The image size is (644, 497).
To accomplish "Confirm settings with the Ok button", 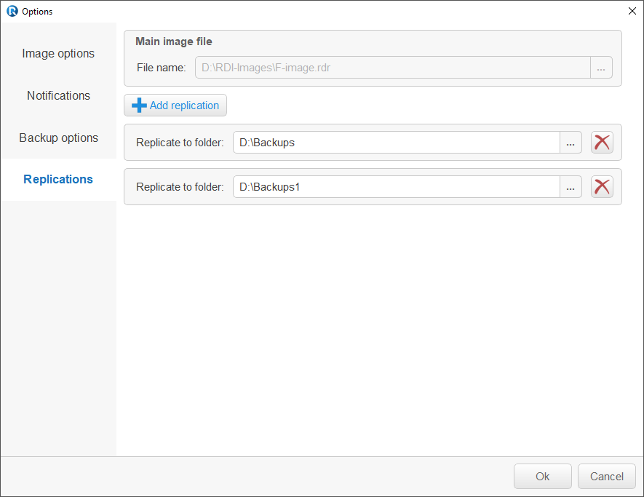I will click(543, 477).
